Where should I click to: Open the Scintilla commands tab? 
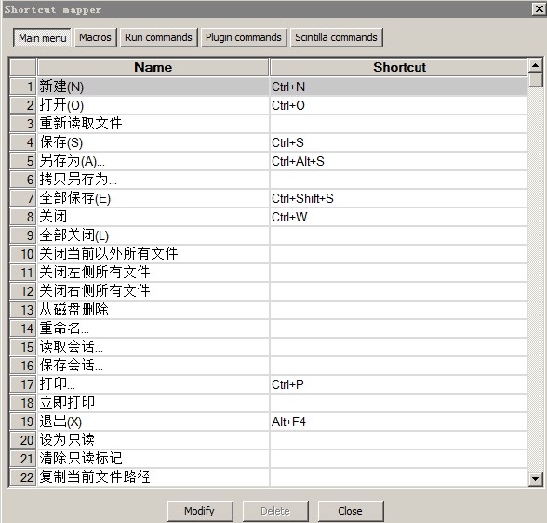point(337,37)
